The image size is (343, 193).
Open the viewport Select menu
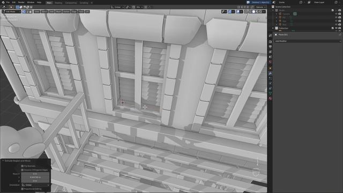(44, 12)
